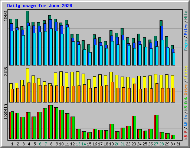
Task: Click the "kB F" legend label
Action: (186, 135)
